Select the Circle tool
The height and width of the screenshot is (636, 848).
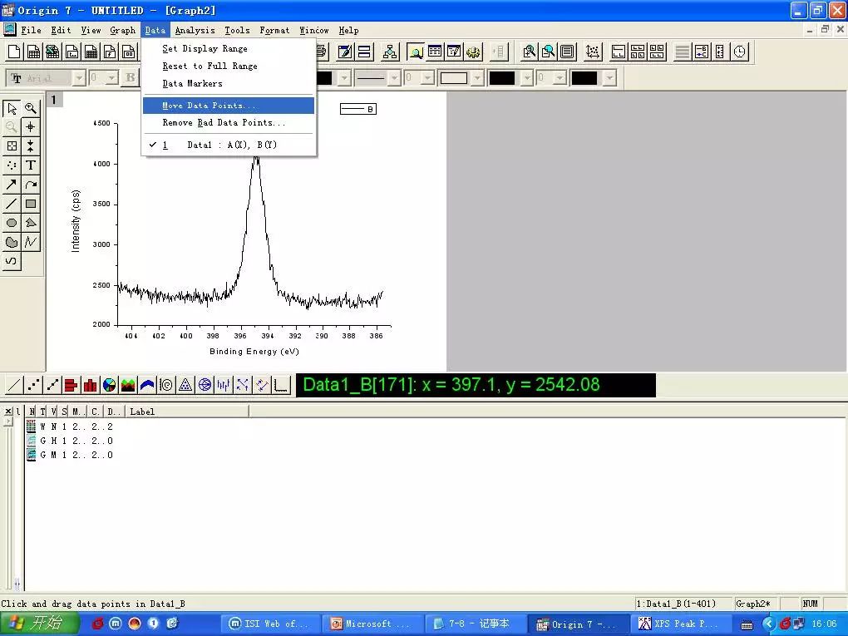tap(12, 223)
